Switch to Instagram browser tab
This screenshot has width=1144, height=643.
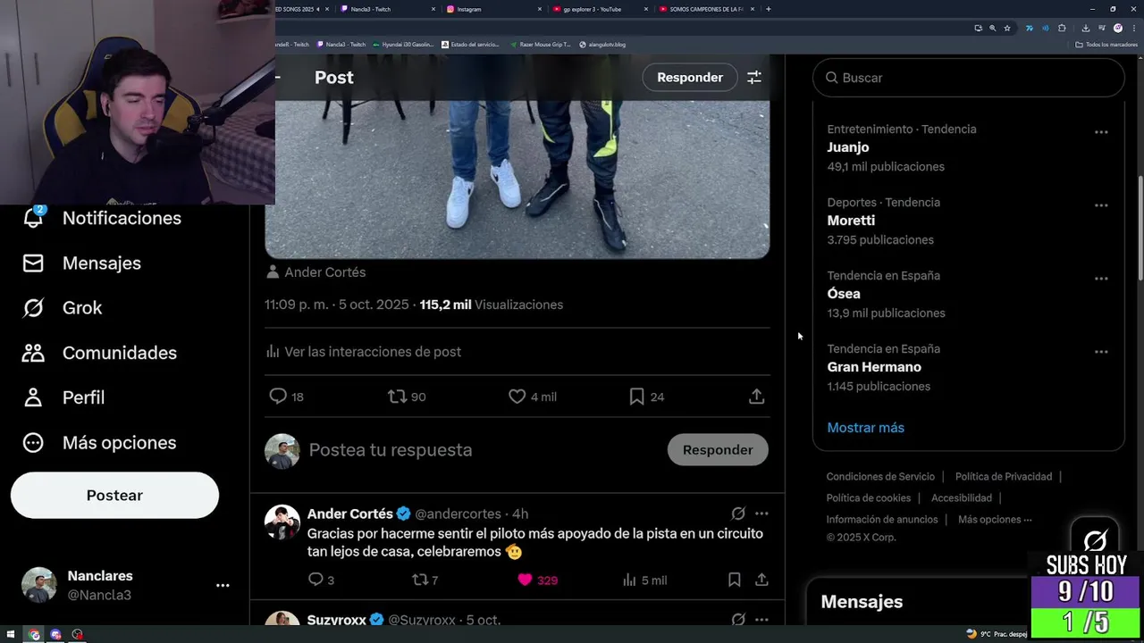[x=494, y=9]
